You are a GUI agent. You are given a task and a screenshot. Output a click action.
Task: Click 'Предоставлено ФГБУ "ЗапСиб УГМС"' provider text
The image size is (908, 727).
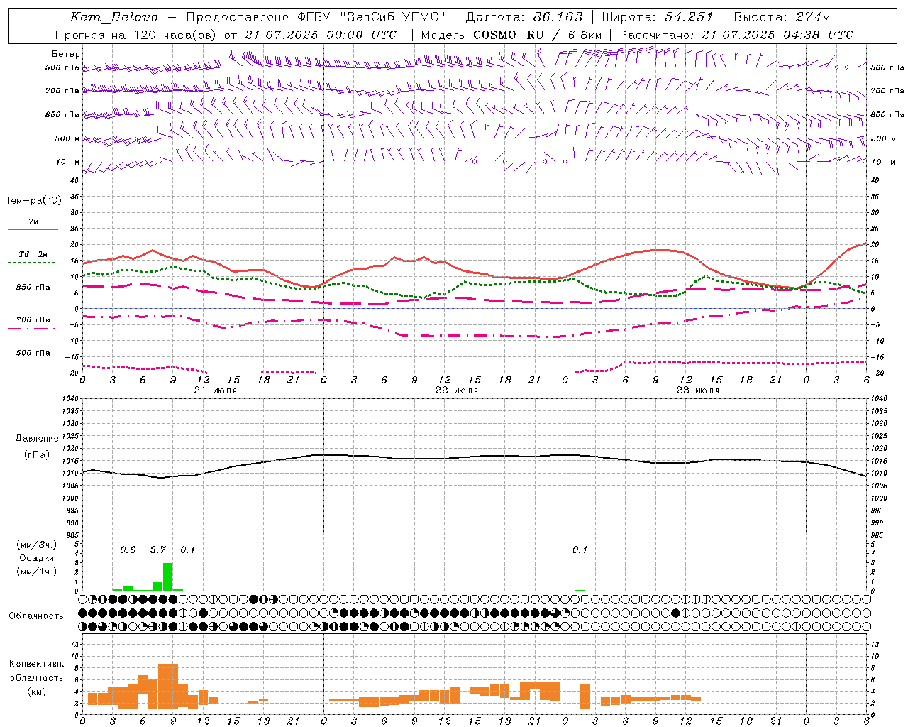[315, 17]
